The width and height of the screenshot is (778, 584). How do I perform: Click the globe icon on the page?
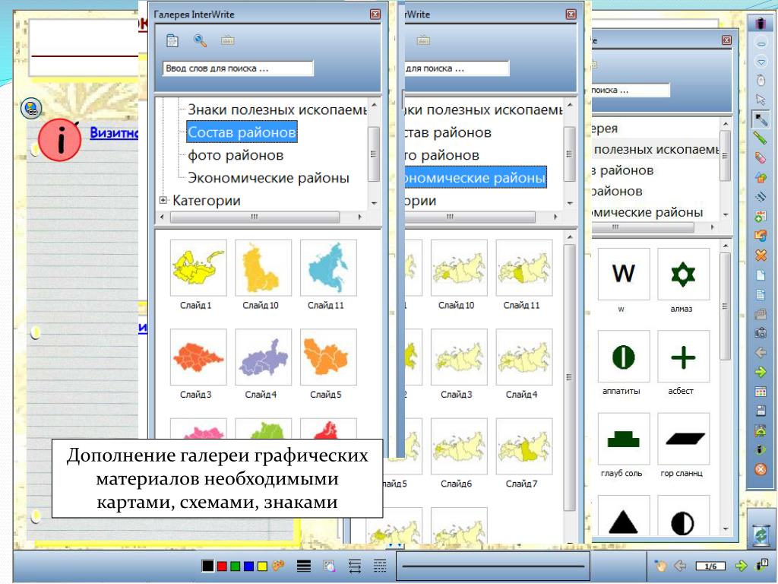pos(31,108)
